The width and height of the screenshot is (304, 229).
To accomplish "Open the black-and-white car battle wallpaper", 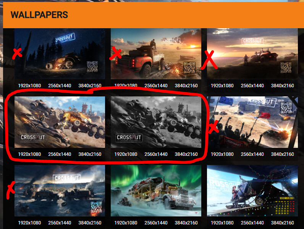I will click(156, 122).
